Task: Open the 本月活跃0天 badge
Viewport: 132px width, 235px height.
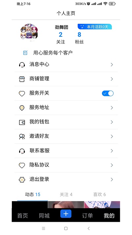Action: (95, 27)
